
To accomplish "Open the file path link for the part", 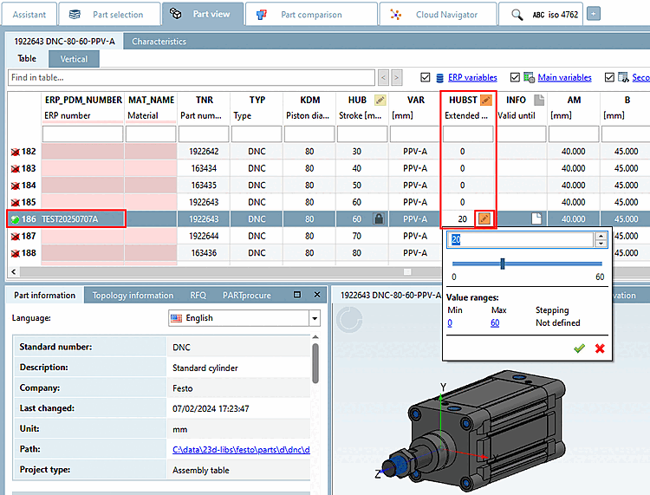I will [x=240, y=449].
